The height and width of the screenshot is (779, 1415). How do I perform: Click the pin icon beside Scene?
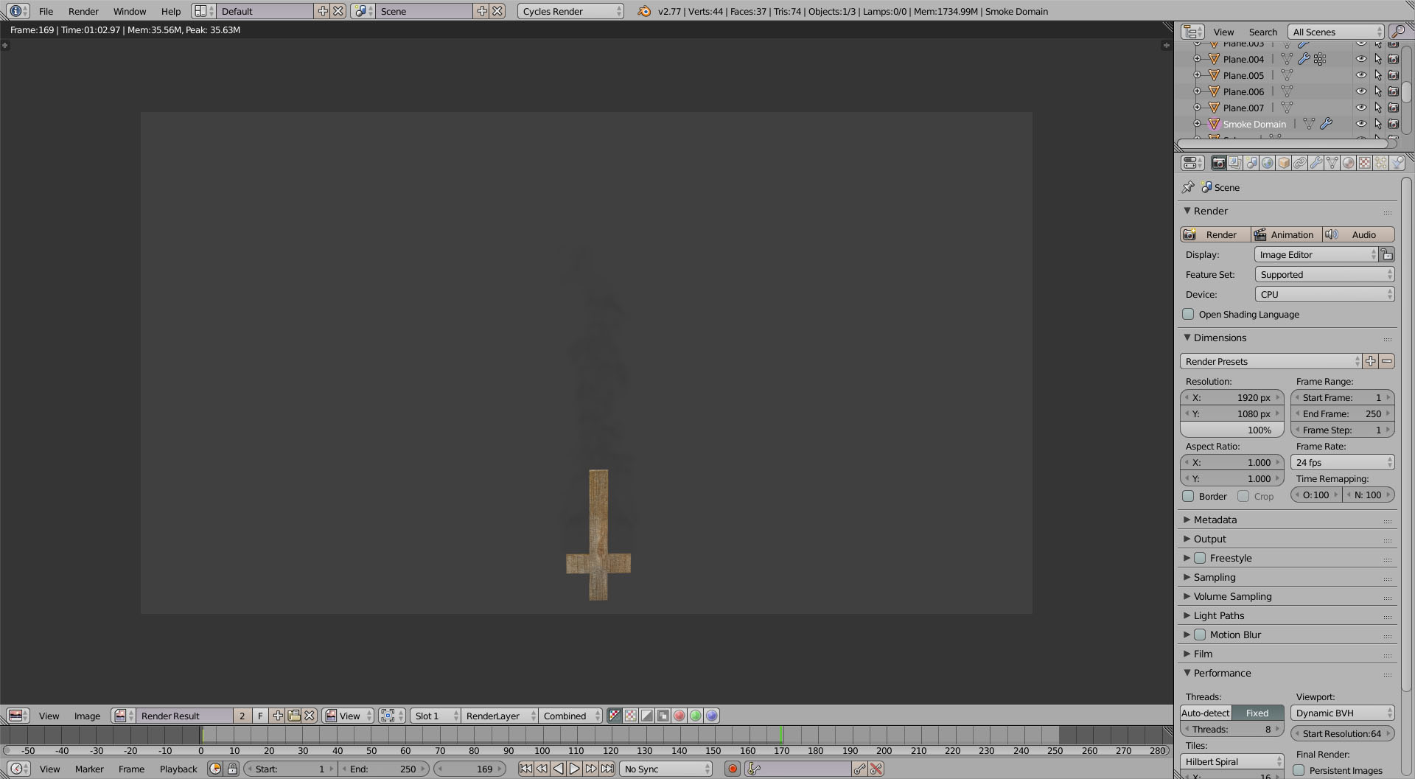tap(1188, 187)
